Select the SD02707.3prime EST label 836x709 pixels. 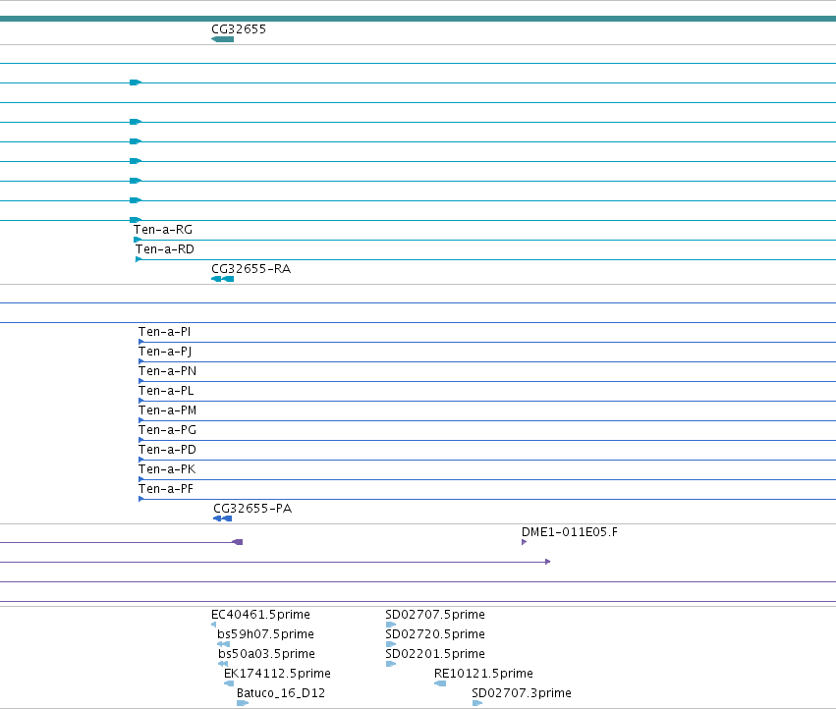click(522, 693)
